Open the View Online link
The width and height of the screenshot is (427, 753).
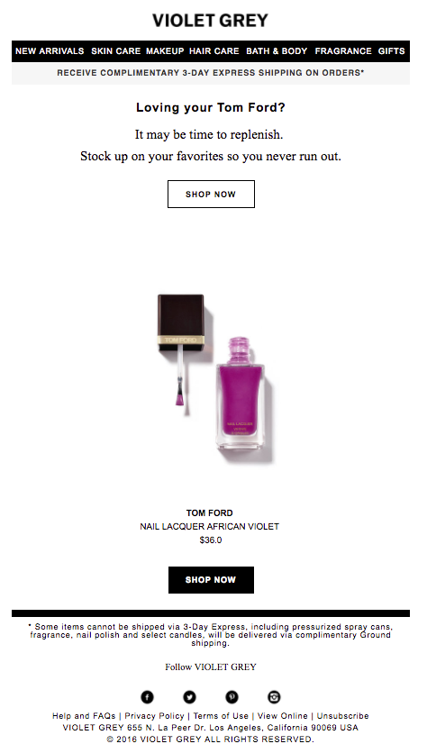click(283, 716)
